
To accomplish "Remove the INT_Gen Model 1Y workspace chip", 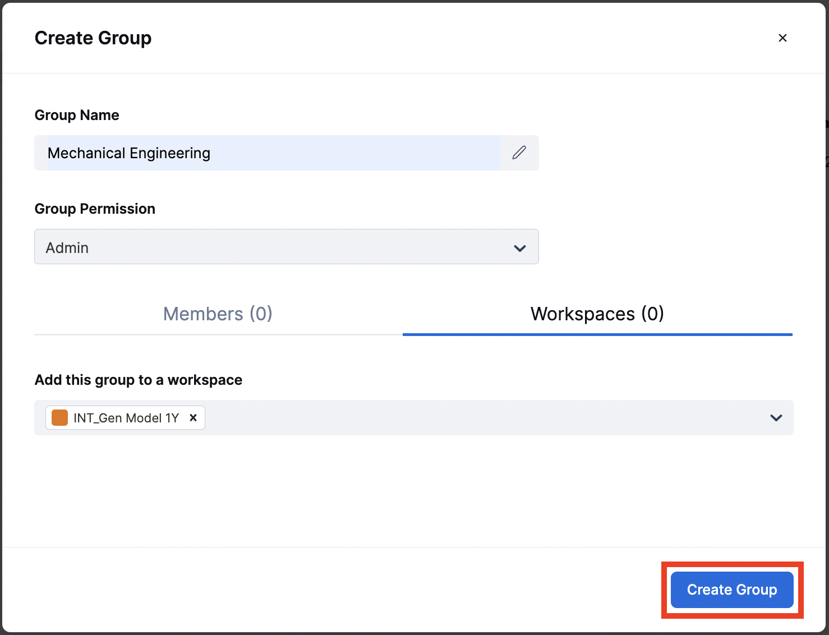I will pos(193,417).
